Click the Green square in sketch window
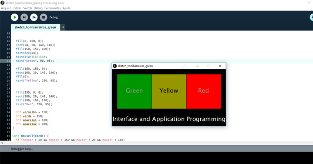Screen dimensions: 313x164 pos(135,91)
